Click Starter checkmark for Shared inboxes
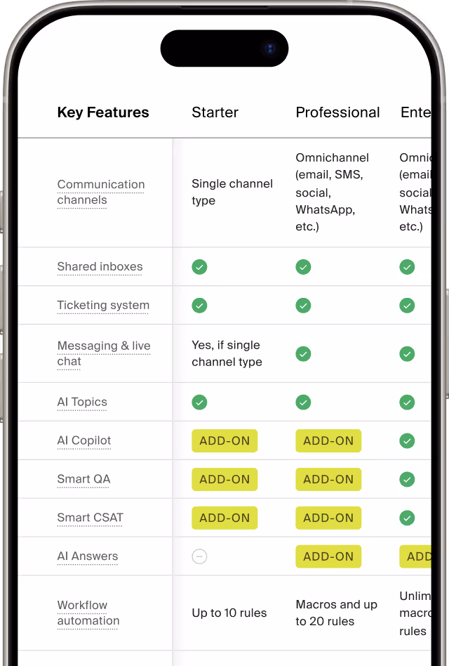 [x=199, y=267]
